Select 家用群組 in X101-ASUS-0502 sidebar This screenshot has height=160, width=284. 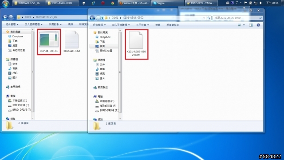103,88
